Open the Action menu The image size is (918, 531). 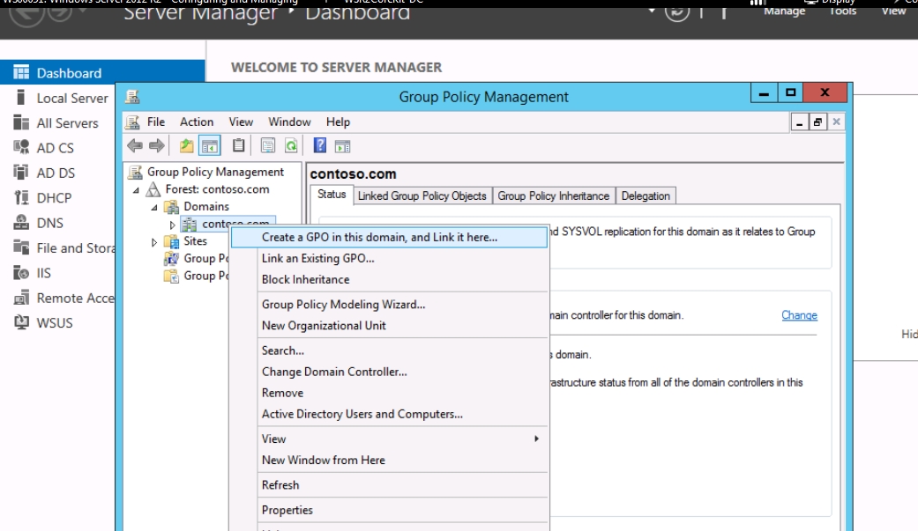click(196, 122)
